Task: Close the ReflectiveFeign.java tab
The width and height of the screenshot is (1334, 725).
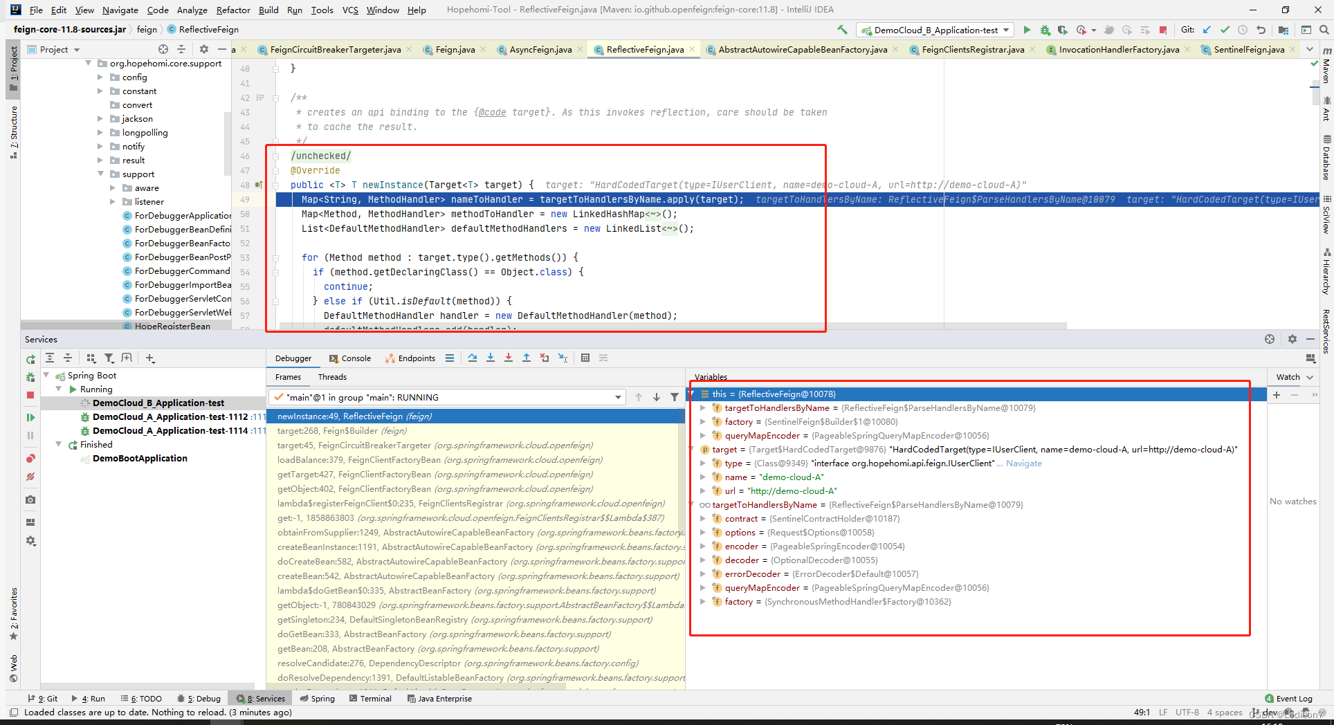Action: coord(692,49)
